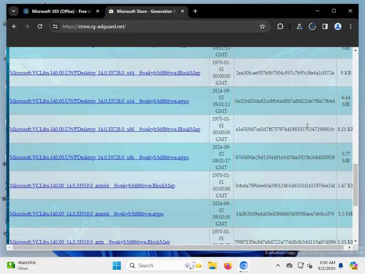Bookmark this page with the star icon
Image resolution: width=365 pixels, height=274 pixels.
(262, 26)
